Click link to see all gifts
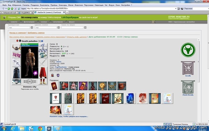 (x=69, y=116)
